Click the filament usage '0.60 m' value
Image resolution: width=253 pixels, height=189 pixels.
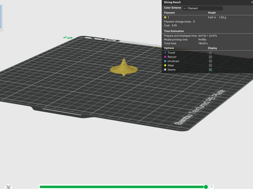point(212,17)
